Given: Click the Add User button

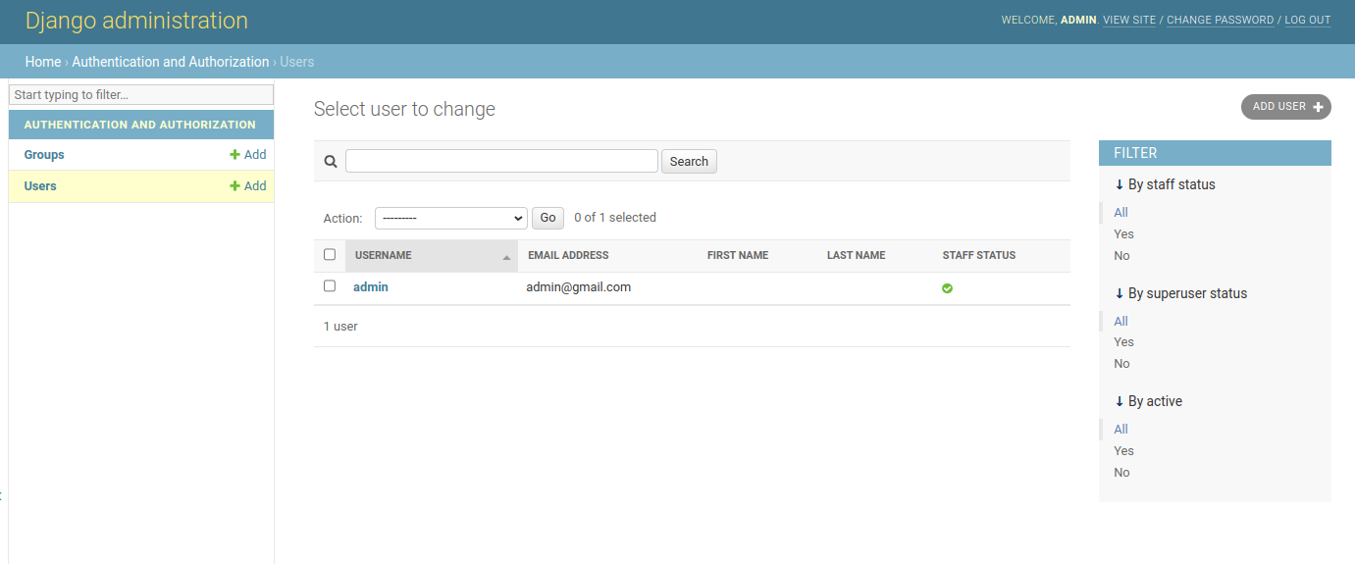Looking at the screenshot, I should (x=1286, y=107).
